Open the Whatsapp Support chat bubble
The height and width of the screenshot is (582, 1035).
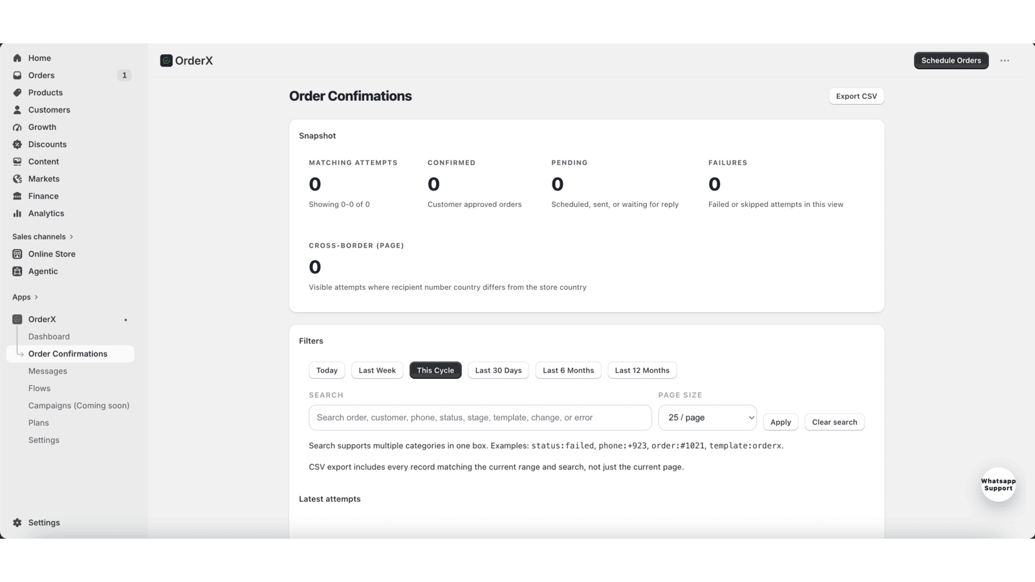pos(998,484)
